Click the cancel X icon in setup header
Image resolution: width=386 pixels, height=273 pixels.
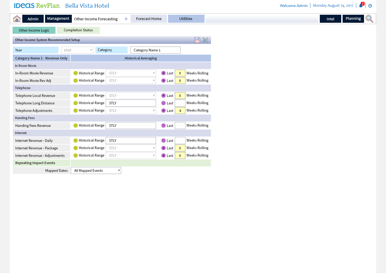point(205,40)
